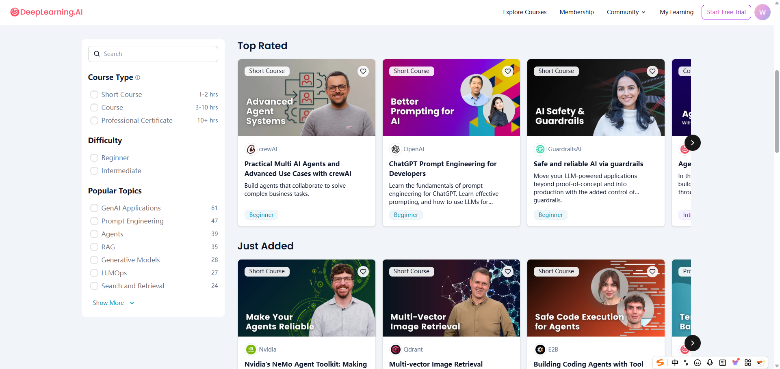Click the Sogou input method logo
This screenshot has width=780, height=369.
point(660,363)
